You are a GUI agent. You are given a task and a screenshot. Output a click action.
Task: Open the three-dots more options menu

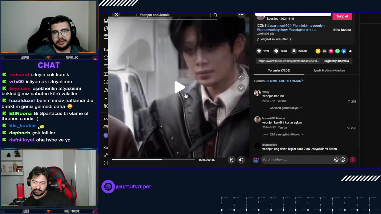tap(241, 14)
